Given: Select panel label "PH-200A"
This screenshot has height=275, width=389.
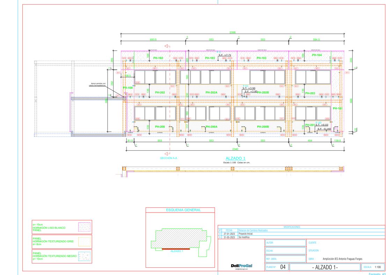Looking at the screenshot, I should [x=211, y=127].
